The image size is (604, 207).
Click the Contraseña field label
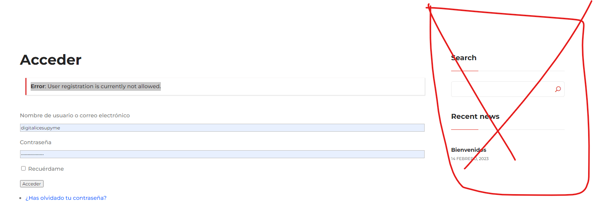36,142
